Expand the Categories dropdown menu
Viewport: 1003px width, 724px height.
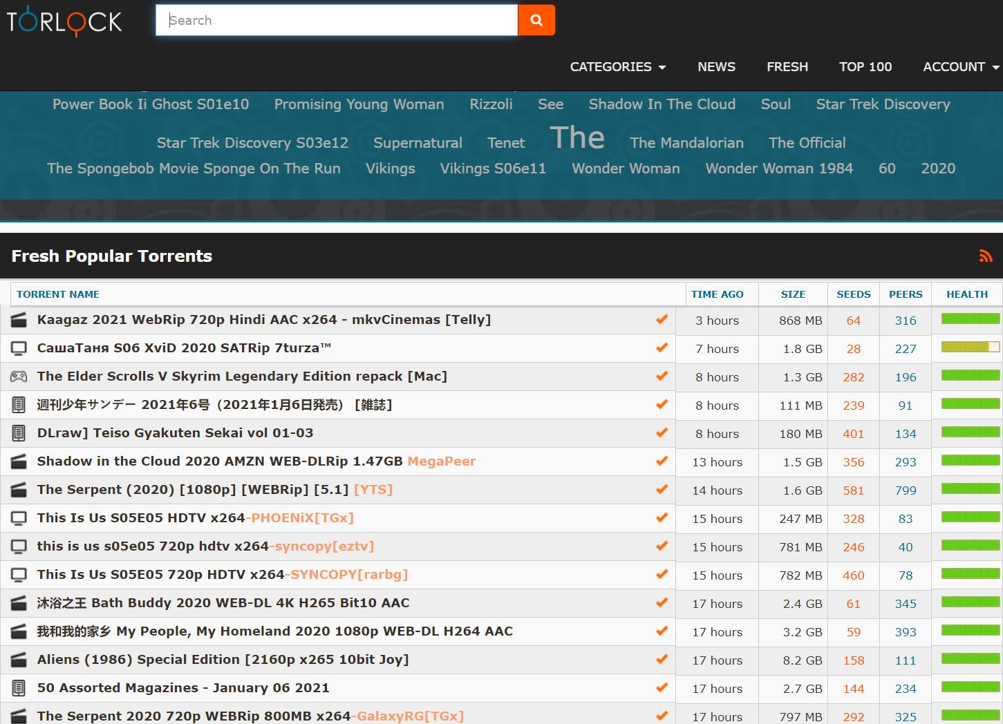click(x=618, y=67)
